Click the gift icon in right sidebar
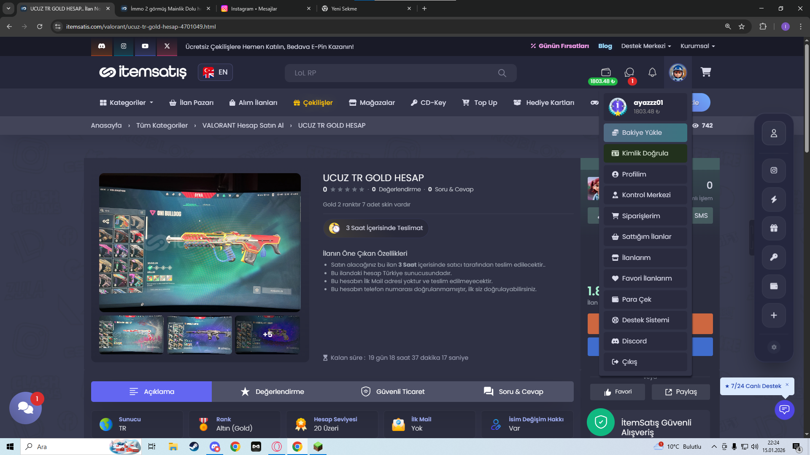 [774, 228]
